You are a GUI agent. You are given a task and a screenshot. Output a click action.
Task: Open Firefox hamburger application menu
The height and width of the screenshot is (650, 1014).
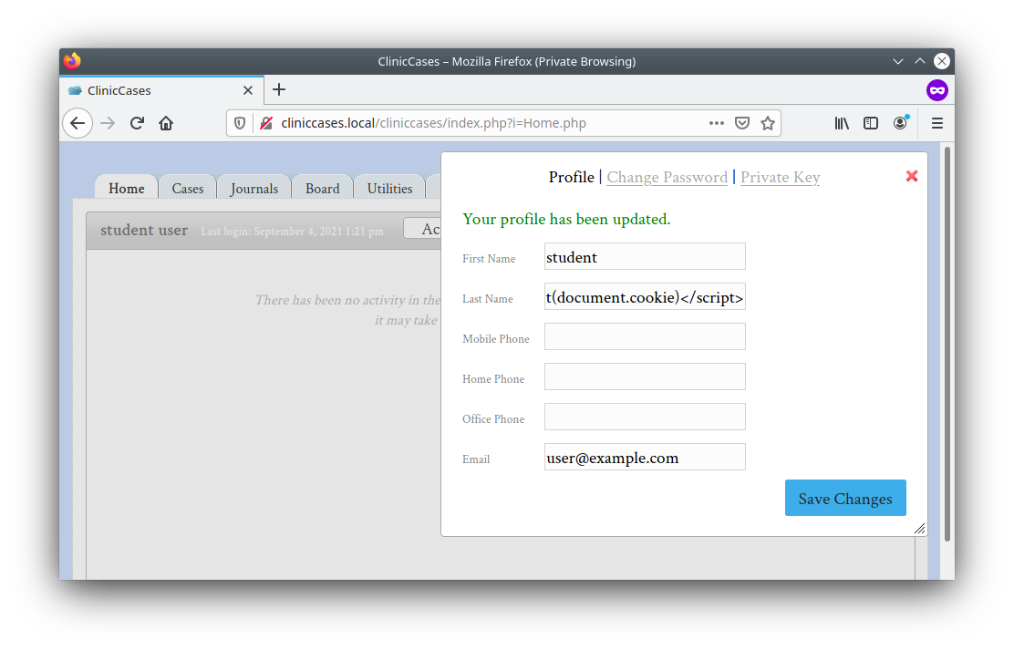click(x=937, y=123)
